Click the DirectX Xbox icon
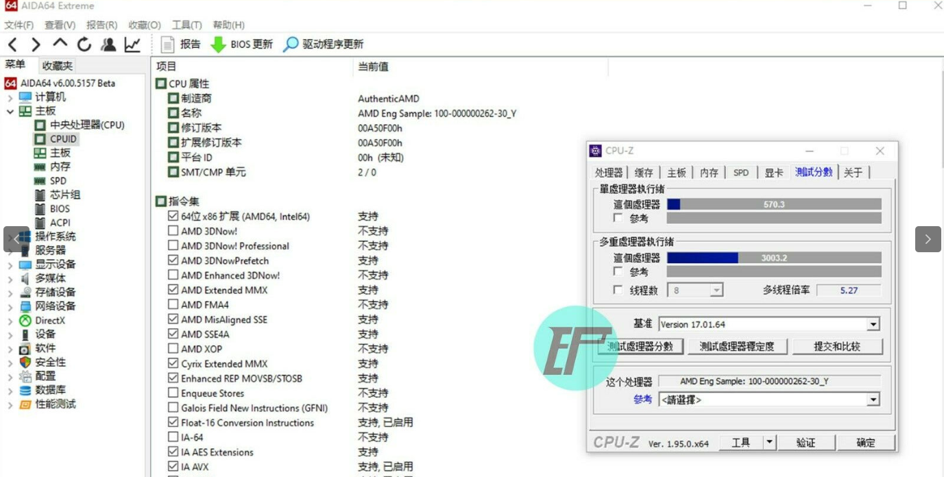 coord(25,320)
